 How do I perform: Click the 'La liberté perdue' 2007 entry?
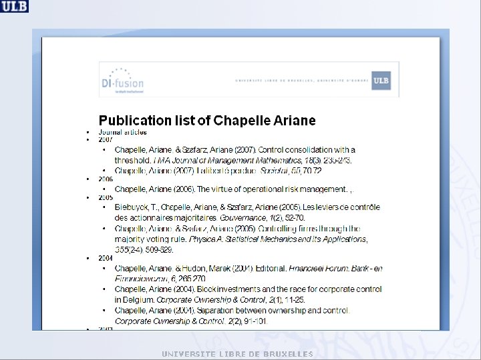pos(218,171)
